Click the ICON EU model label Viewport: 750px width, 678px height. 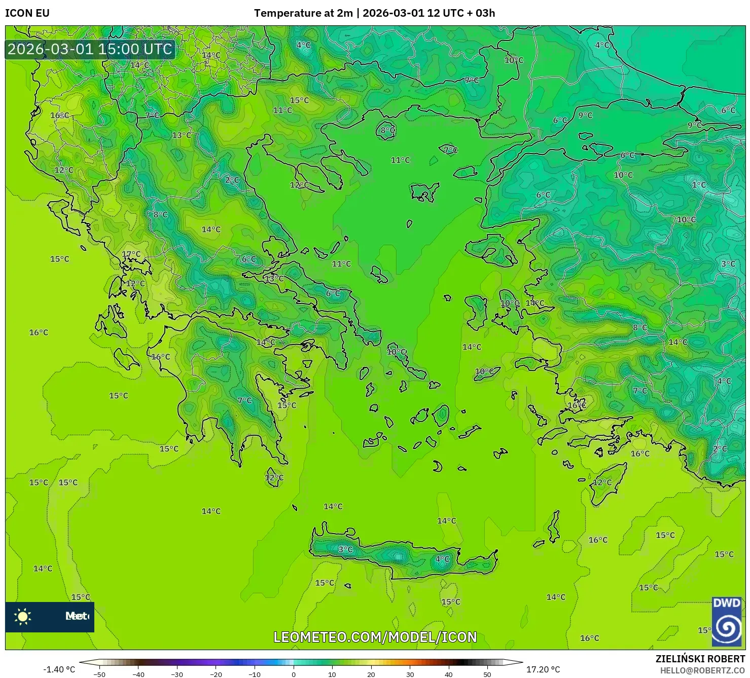click(x=26, y=11)
